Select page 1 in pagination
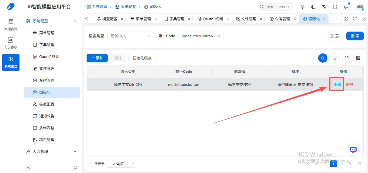368x173 pixels. tap(334, 164)
